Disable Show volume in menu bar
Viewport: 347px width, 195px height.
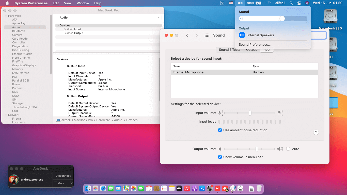point(220,157)
